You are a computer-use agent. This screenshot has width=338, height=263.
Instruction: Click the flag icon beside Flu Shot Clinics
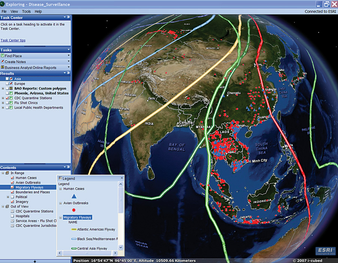tap(11, 103)
